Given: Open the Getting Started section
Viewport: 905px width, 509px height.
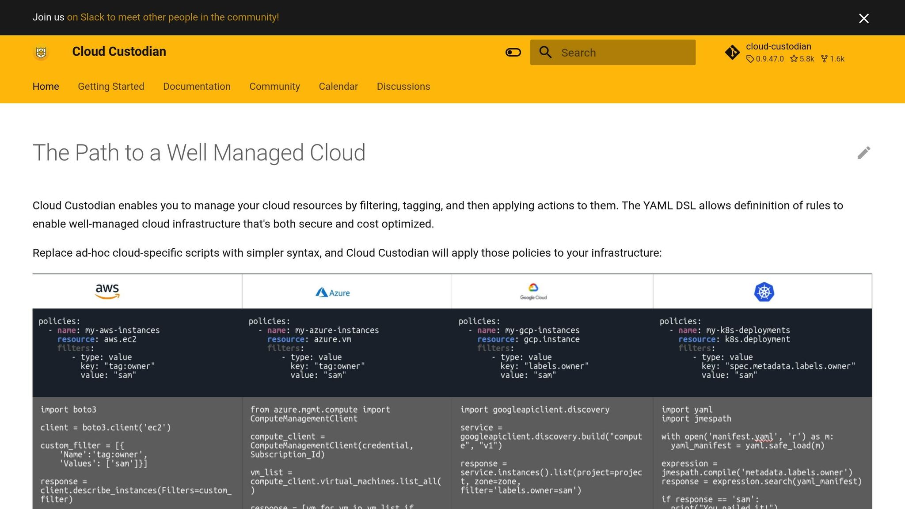Looking at the screenshot, I should point(111,87).
